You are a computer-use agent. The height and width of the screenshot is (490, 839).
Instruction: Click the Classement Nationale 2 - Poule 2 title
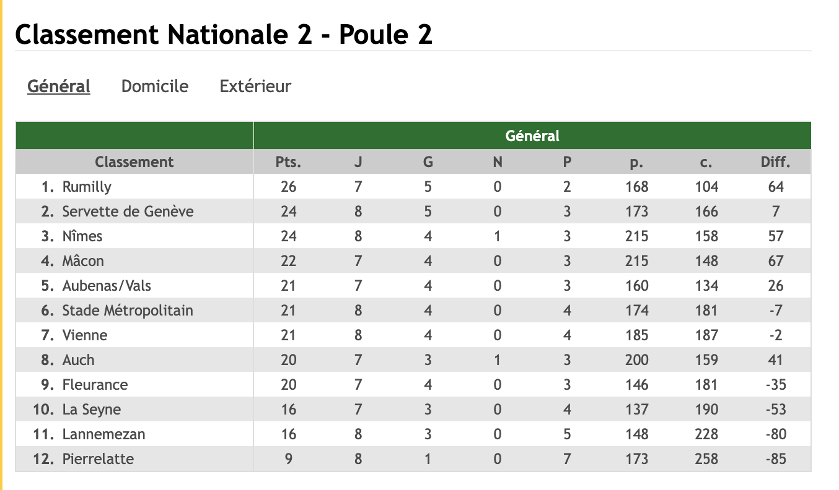click(x=223, y=35)
